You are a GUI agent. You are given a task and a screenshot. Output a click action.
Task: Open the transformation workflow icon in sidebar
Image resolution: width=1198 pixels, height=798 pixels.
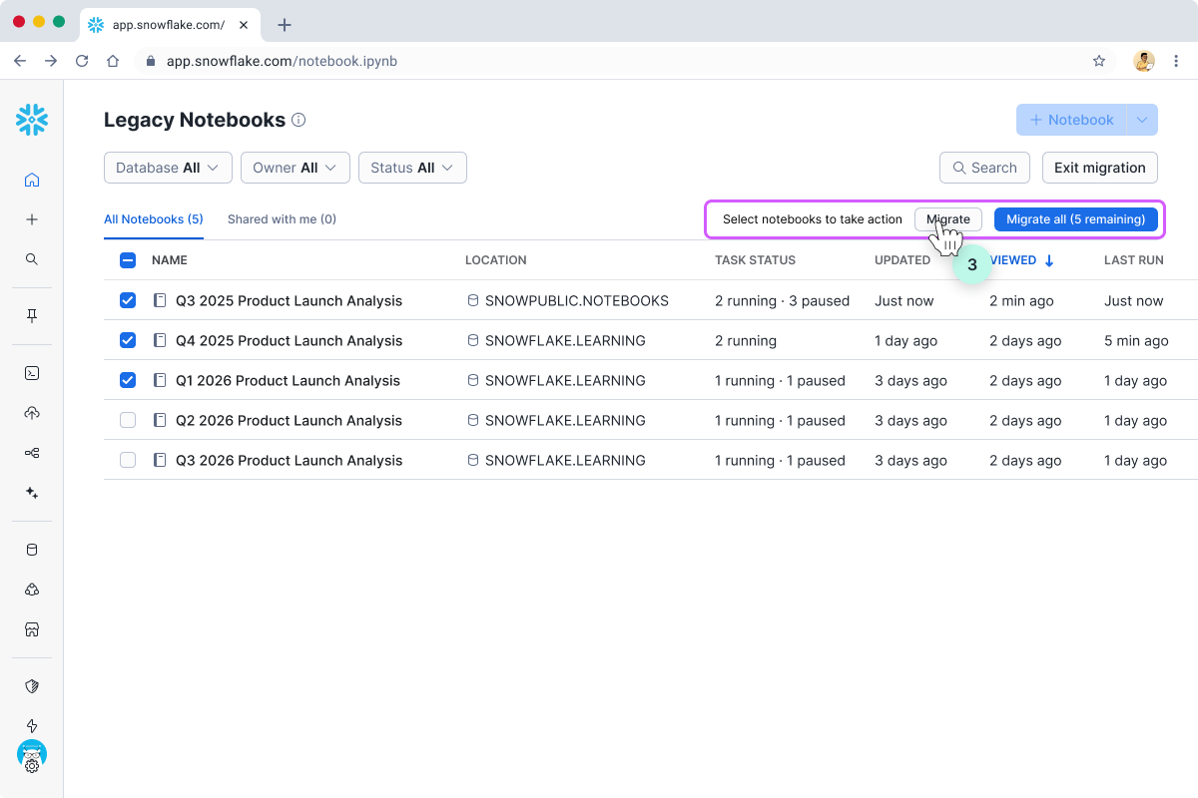pyautogui.click(x=32, y=453)
